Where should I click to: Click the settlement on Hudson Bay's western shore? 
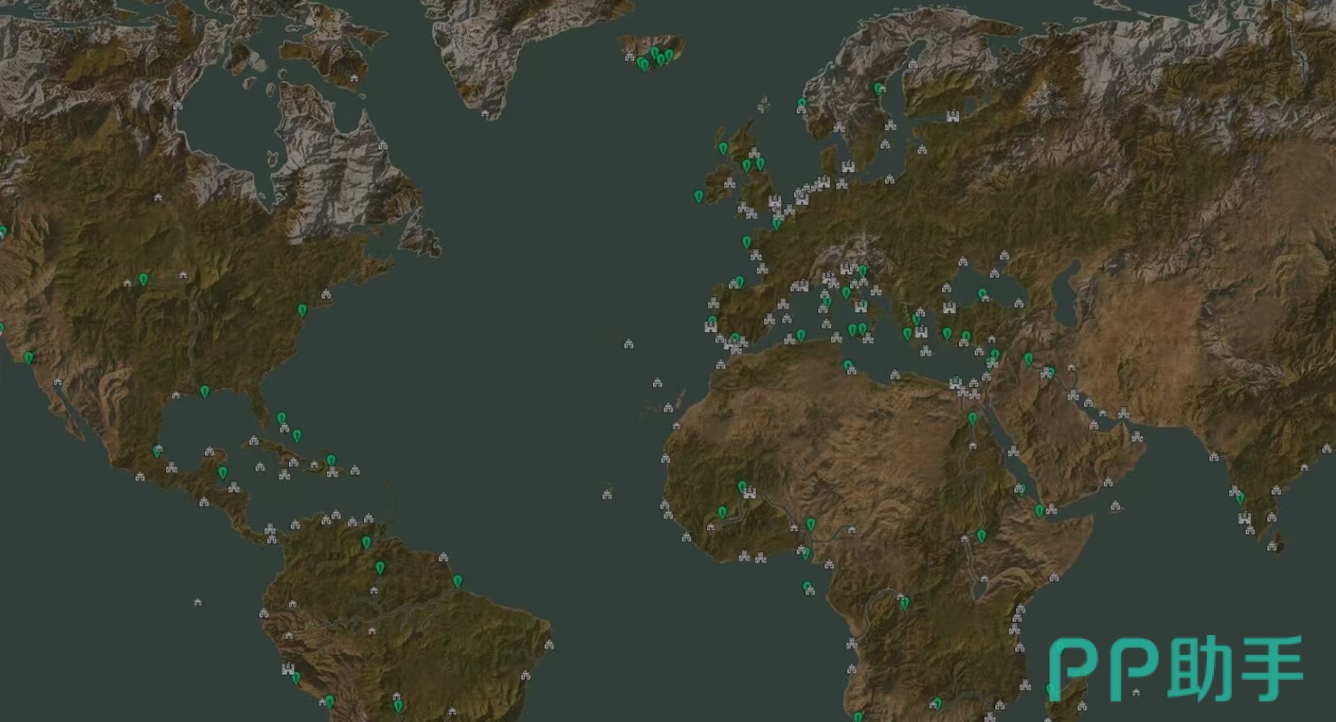tap(178, 106)
